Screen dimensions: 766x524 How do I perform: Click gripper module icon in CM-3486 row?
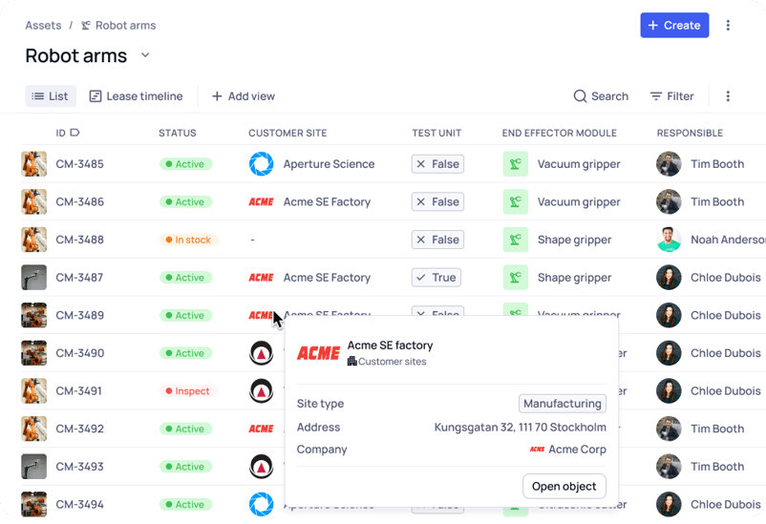[516, 201]
